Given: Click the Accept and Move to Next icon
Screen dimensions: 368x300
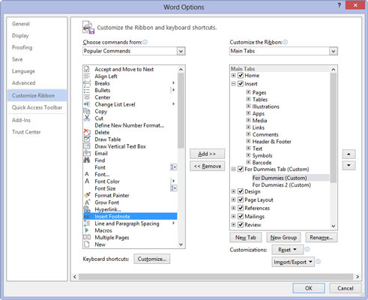Looking at the screenshot, I should [x=87, y=69].
